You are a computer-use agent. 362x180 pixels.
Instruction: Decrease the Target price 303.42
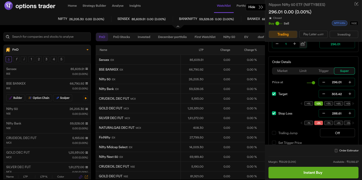click(x=324, y=94)
